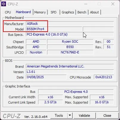Switch to the CPU tab
The height and width of the screenshot is (120, 120).
pos(8,12)
